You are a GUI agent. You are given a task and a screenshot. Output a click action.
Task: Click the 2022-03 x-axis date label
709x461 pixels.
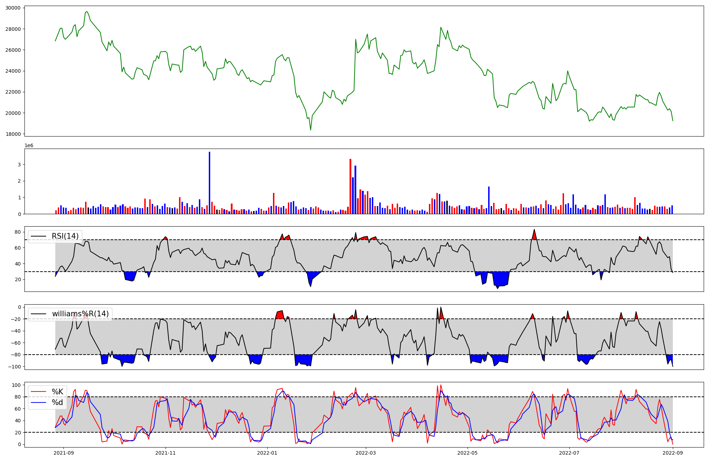pos(365,453)
